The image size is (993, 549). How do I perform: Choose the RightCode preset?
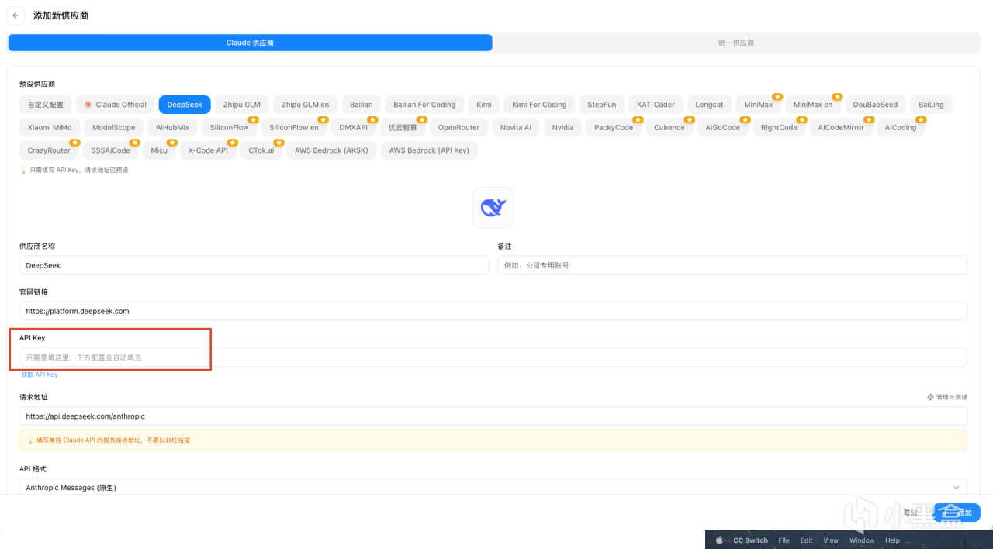point(779,128)
